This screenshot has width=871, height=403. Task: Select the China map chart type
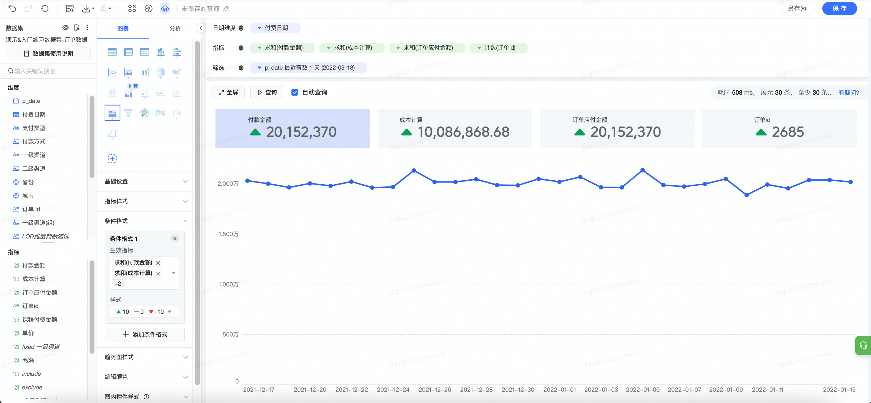176,72
